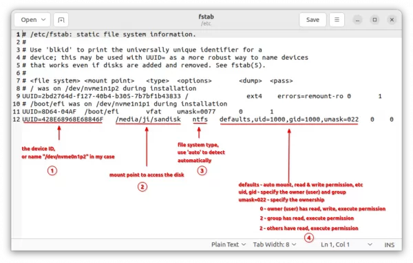Close the fstab editor window
Viewport: 413px width, 263px height.
click(x=392, y=20)
